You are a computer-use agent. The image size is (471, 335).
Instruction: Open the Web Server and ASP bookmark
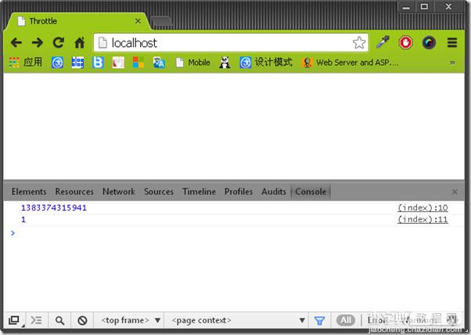(351, 63)
